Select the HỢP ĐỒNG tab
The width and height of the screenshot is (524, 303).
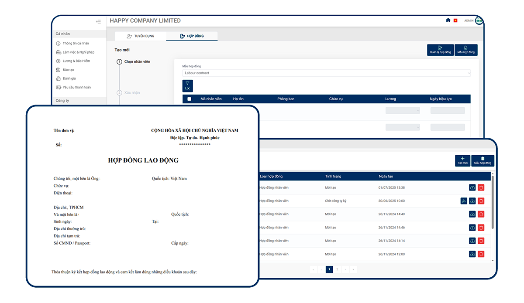(x=192, y=36)
